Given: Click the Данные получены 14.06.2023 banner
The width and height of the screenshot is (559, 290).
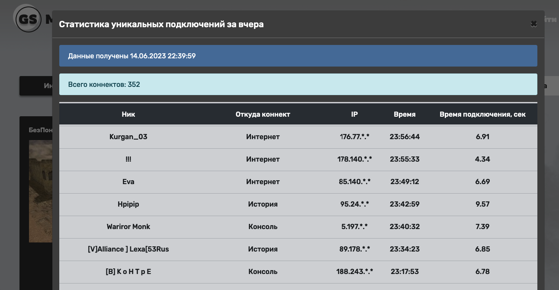Looking at the screenshot, I should [x=298, y=56].
